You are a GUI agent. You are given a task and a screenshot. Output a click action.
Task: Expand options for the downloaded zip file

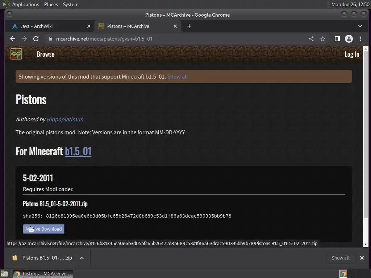click(82, 258)
